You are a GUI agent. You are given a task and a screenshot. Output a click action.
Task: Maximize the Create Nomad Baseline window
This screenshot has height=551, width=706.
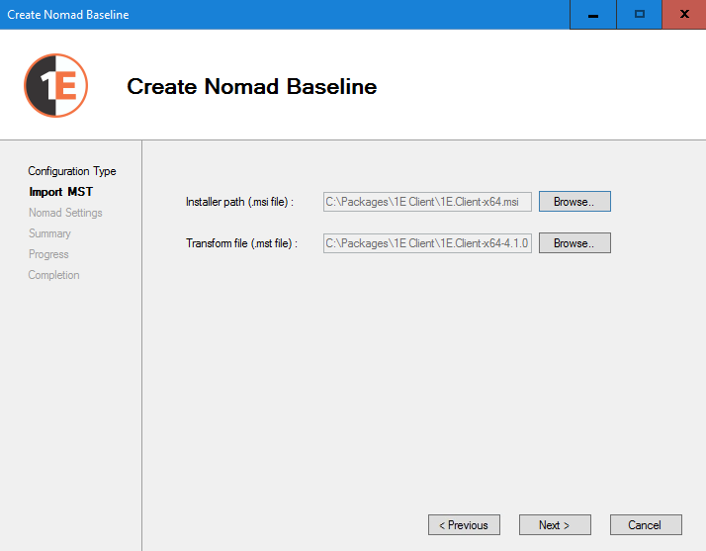pos(639,15)
